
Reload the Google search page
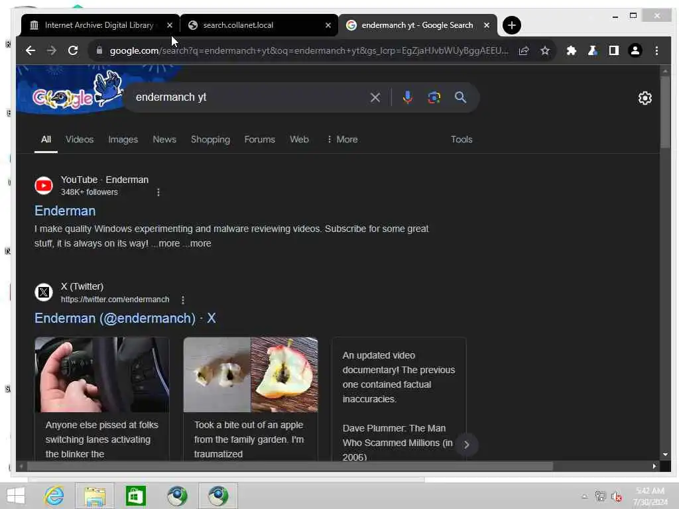click(73, 50)
